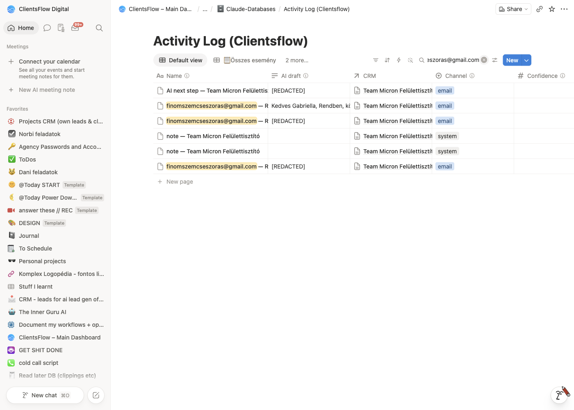The height and width of the screenshot is (410, 574).
Task: Open page icon of AI next step row
Action: 160,91
